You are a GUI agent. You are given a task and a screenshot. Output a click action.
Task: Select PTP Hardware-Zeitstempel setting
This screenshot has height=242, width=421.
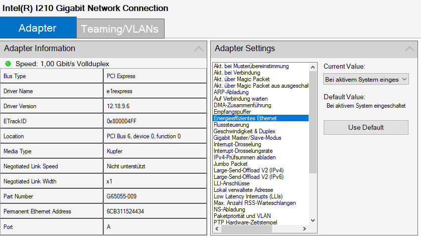tap(245, 222)
